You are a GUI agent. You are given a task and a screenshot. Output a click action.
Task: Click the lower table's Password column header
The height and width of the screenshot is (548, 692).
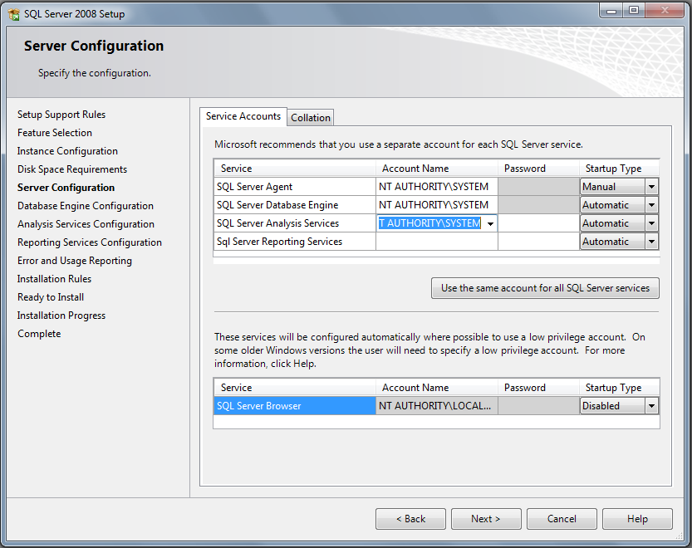click(538, 388)
